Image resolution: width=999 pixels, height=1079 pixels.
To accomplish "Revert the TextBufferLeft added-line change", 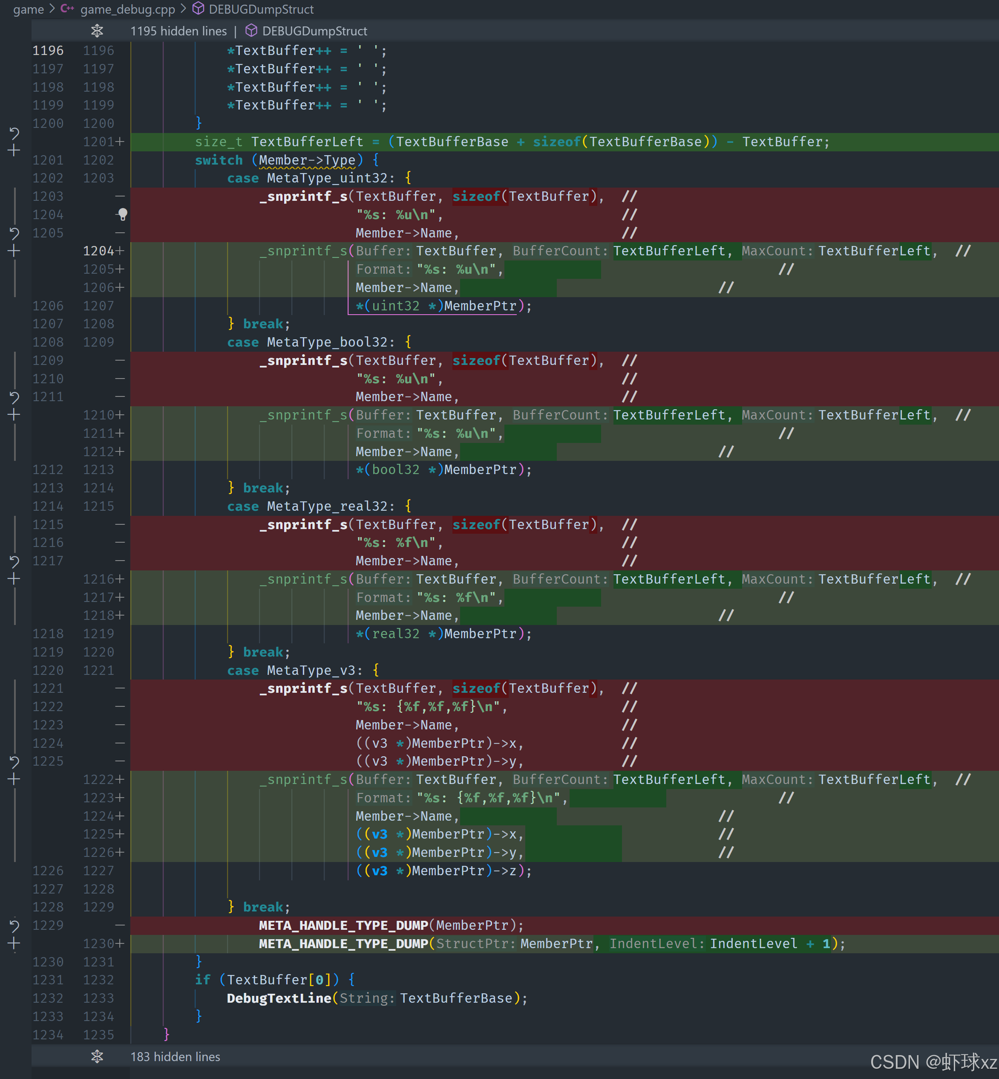I will (x=14, y=133).
